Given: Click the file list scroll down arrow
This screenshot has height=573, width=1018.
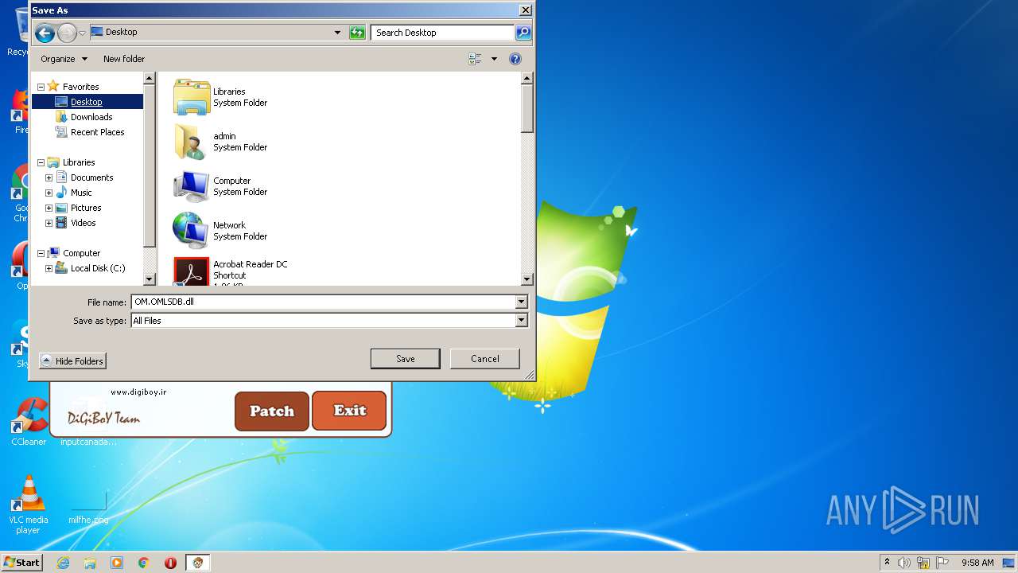Looking at the screenshot, I should (526, 279).
